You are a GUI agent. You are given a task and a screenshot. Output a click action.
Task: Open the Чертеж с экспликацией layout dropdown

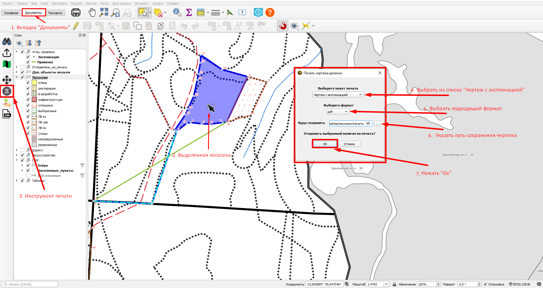point(338,95)
